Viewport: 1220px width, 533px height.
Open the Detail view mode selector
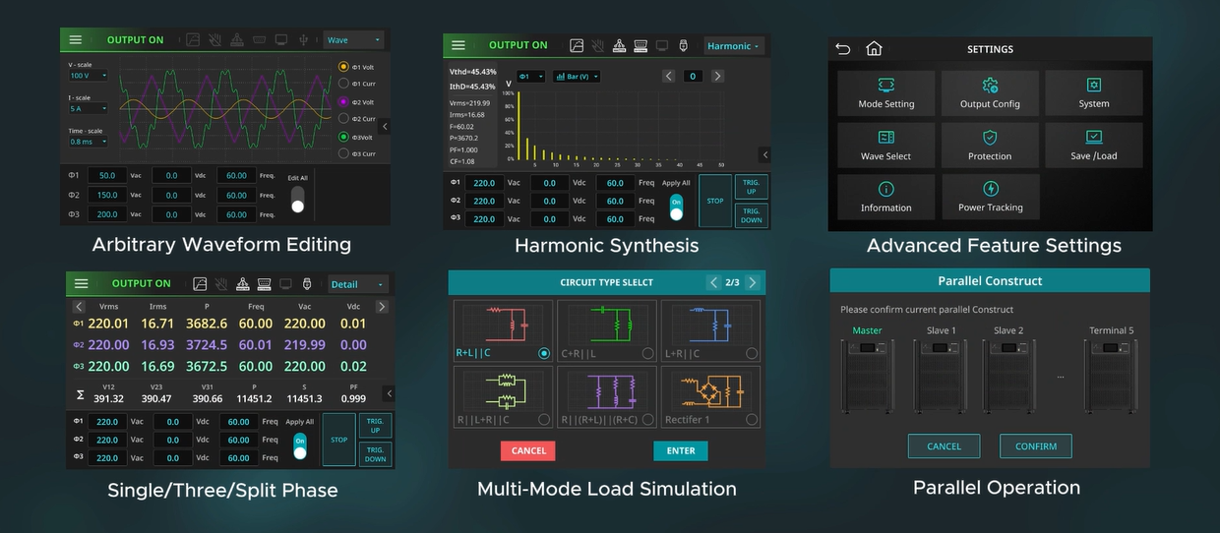(357, 284)
